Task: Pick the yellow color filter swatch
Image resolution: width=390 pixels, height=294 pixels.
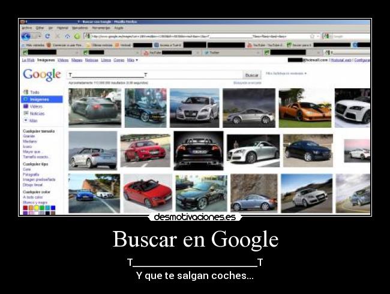Action: point(37,208)
